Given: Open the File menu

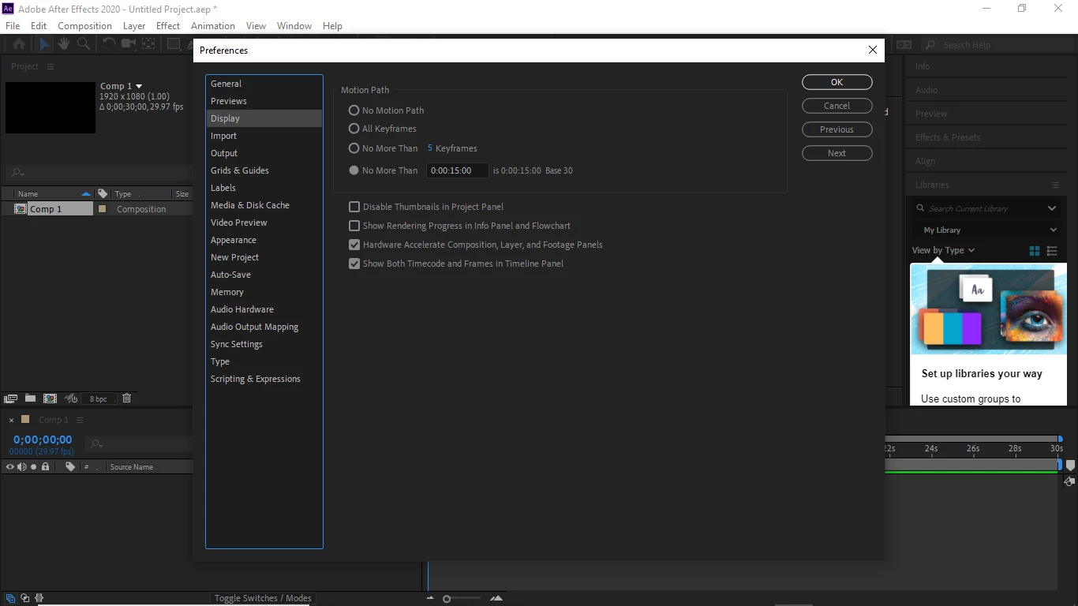Looking at the screenshot, I should (13, 26).
